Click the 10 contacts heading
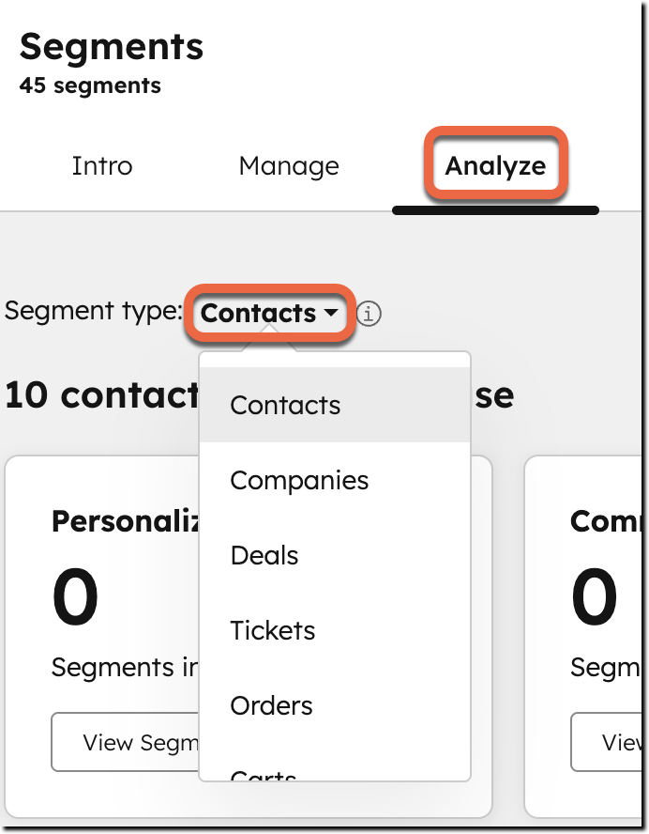This screenshot has width=649, height=834. (101, 395)
